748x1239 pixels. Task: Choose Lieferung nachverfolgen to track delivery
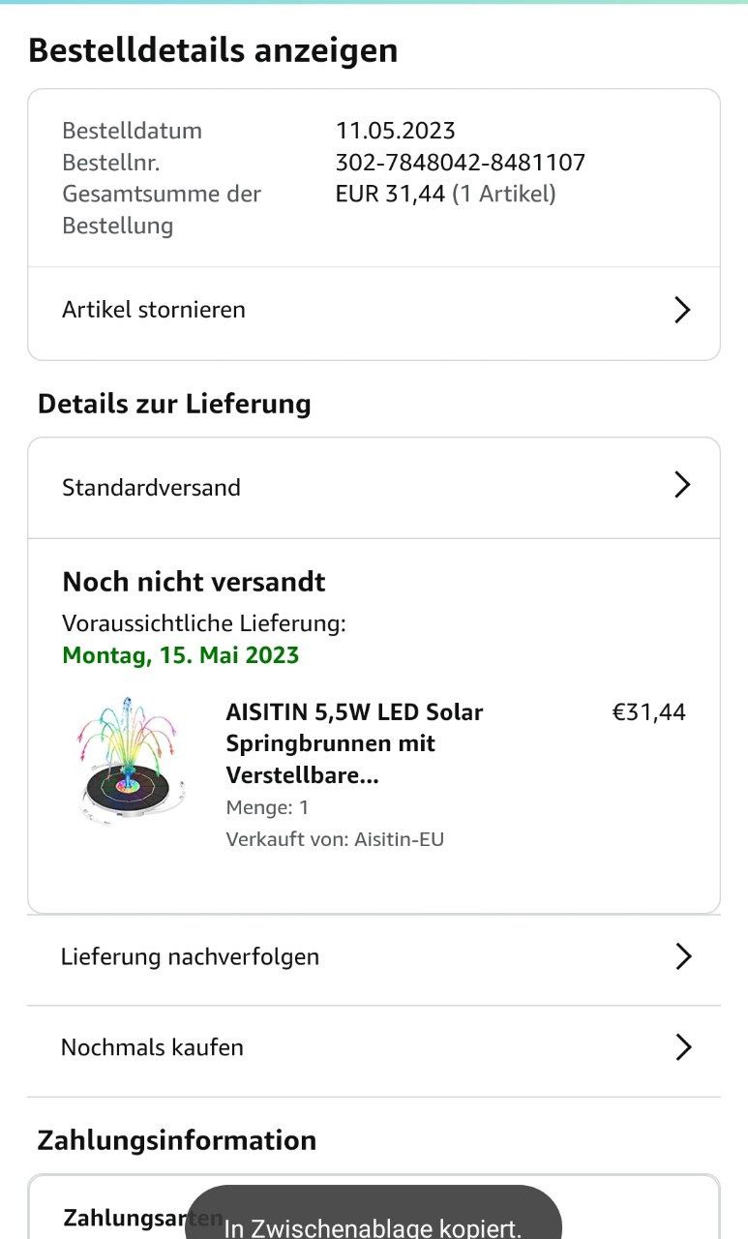click(x=191, y=956)
